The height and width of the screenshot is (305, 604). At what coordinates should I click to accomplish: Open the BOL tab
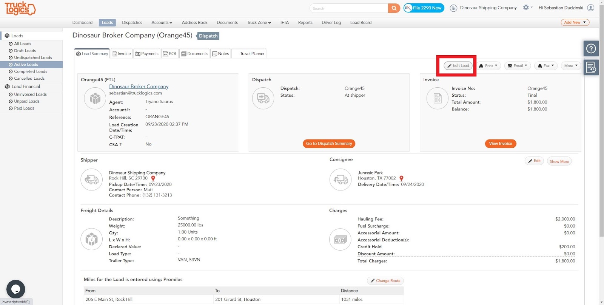[x=170, y=54]
